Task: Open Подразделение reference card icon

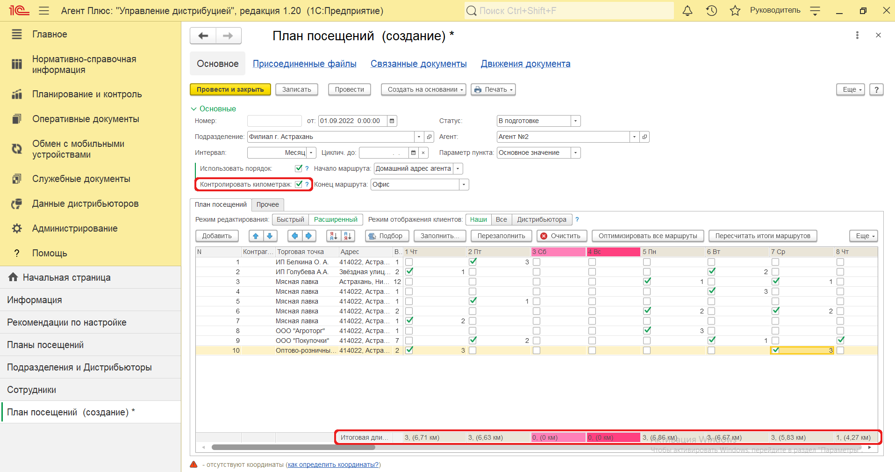Action: pos(429,137)
